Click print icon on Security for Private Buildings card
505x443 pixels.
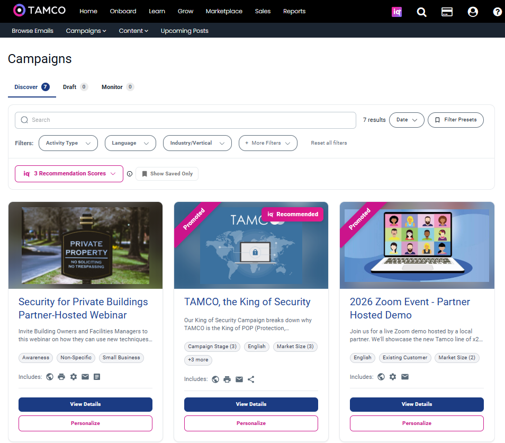[61, 377]
